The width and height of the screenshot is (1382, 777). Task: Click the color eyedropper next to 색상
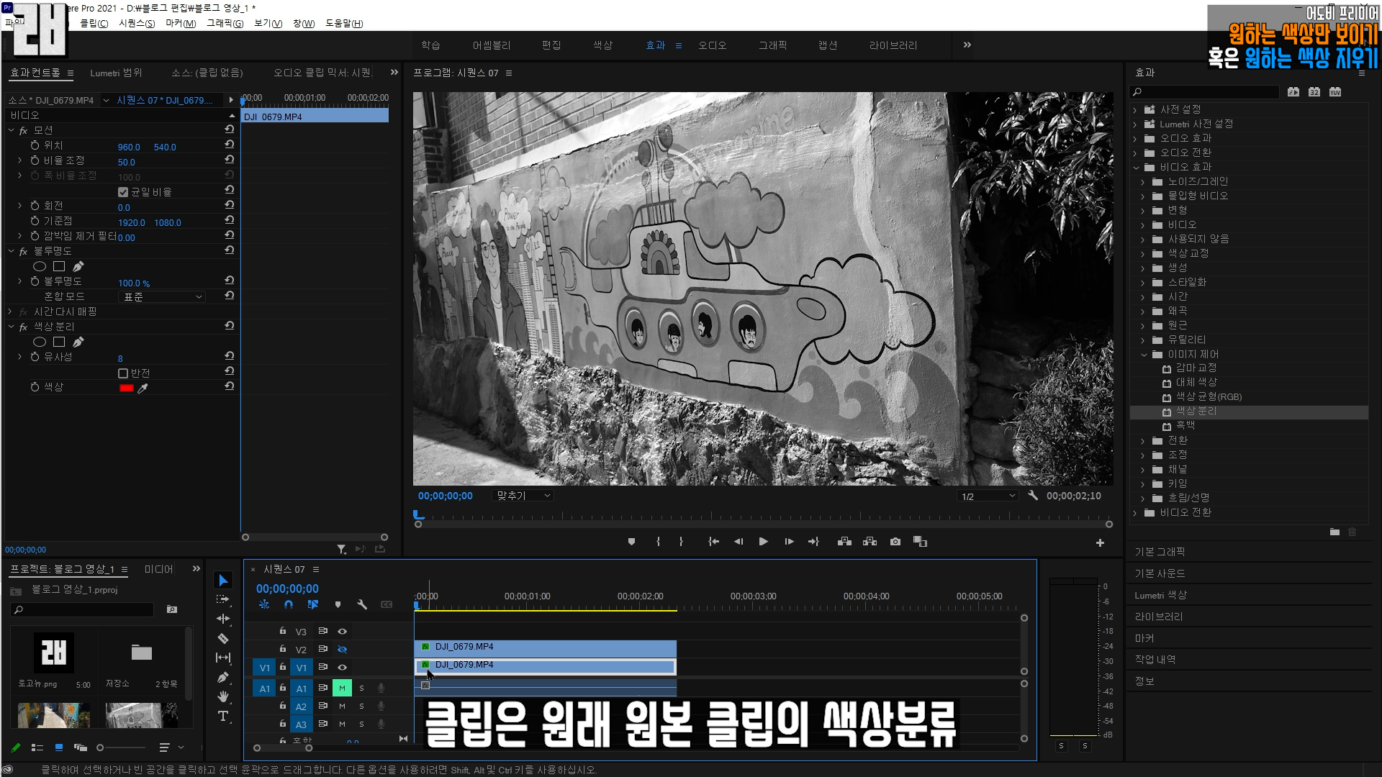tap(143, 388)
